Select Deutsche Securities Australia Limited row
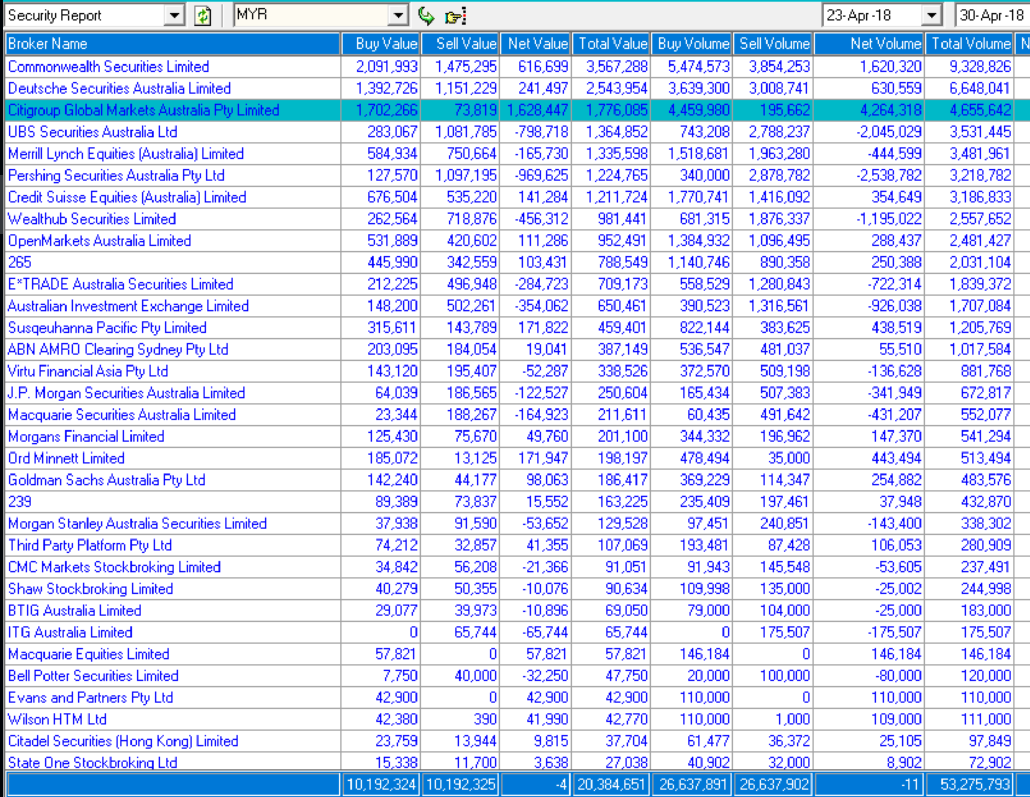1030x797 pixels. (x=517, y=89)
